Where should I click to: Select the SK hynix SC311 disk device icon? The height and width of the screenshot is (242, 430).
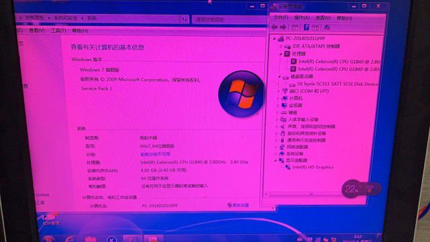[292, 84]
